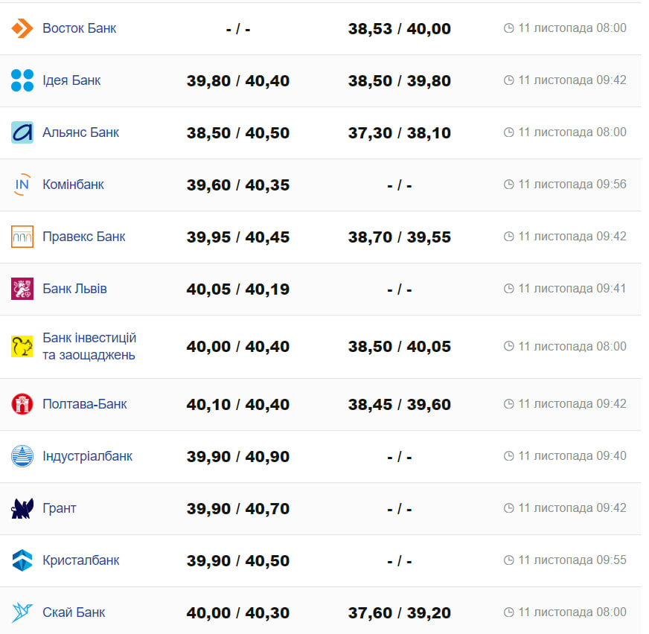Click the Скай Банк bird logo

(x=22, y=612)
